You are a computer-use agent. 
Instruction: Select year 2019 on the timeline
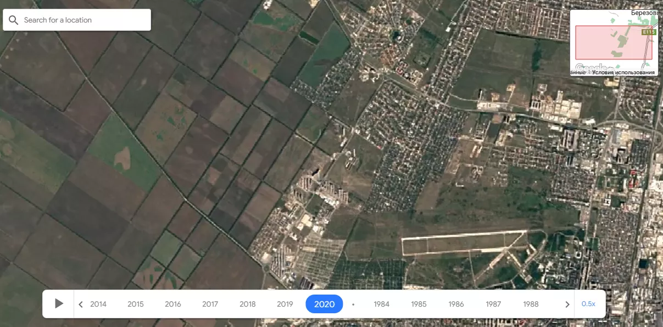(285, 304)
